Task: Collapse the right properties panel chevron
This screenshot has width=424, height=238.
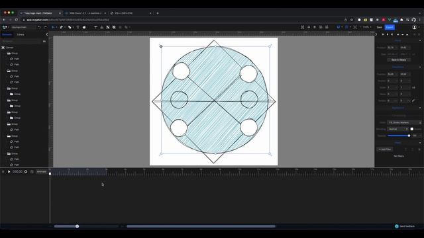Action: point(376,34)
